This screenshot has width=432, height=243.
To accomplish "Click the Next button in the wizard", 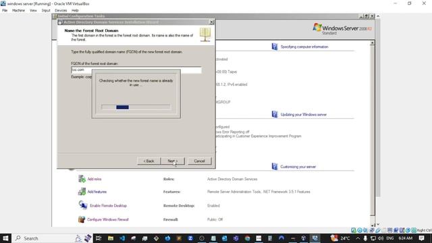I will coord(173,161).
